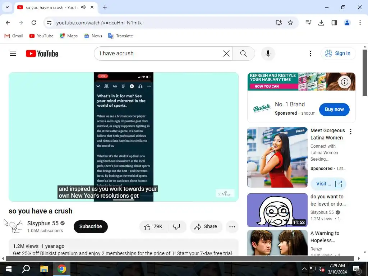368x276 pixels.
Task: Toggle Chrome side panel
Action: tap(334, 23)
